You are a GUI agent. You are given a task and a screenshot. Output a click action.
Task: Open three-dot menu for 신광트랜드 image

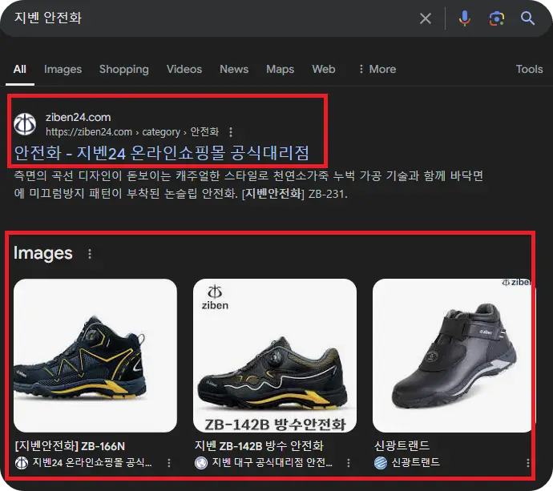click(x=527, y=463)
